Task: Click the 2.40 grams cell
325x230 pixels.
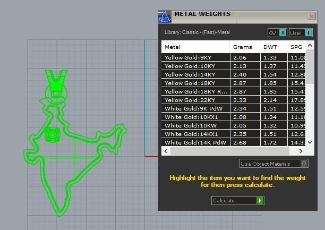Action: [x=245, y=74]
